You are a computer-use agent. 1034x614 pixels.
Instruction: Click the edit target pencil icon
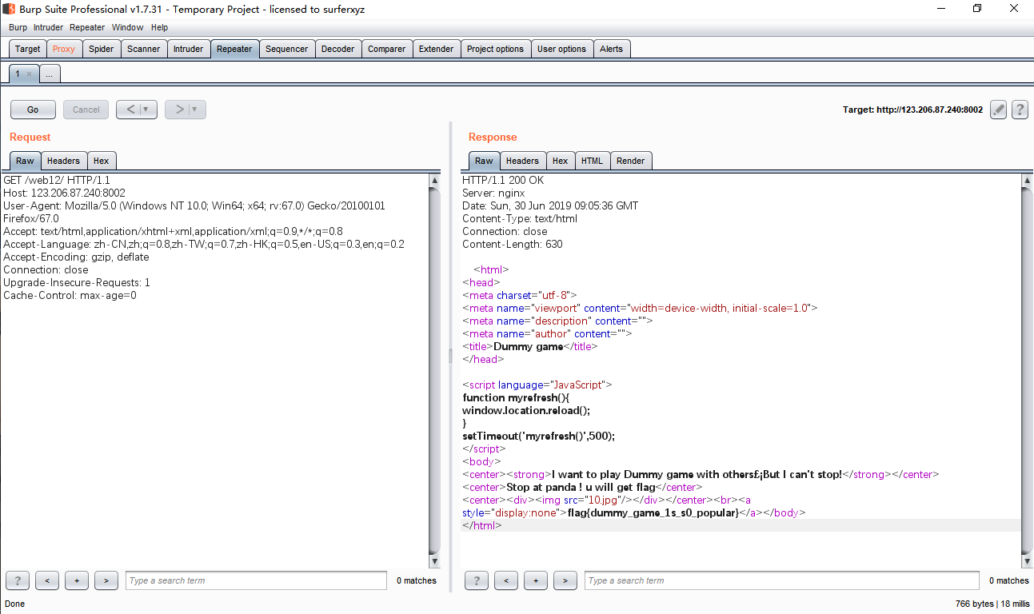998,110
